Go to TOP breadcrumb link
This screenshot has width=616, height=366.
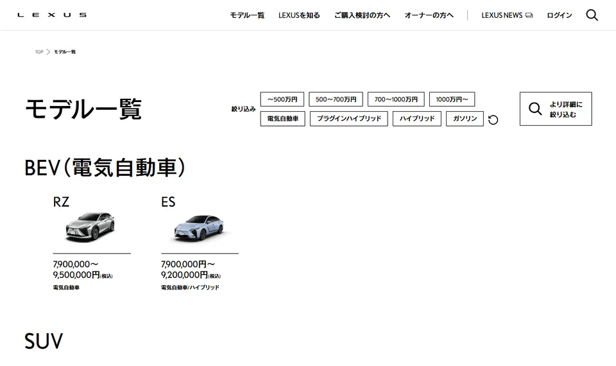pyautogui.click(x=39, y=51)
